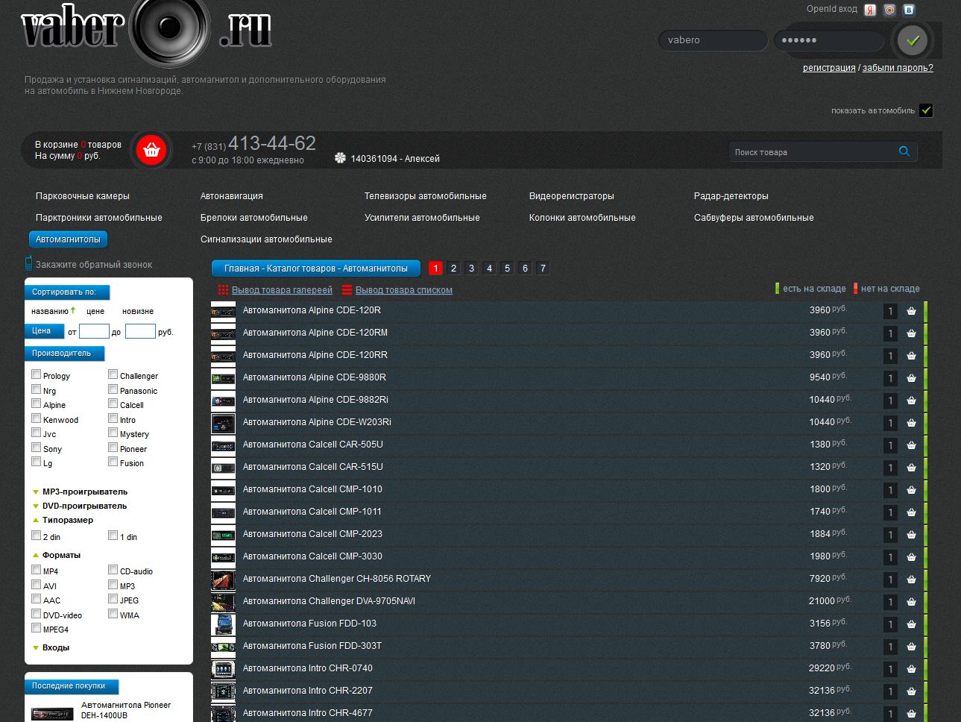Check the Challenger manufacturer box
The height and width of the screenshot is (722, 961).
pyautogui.click(x=113, y=374)
